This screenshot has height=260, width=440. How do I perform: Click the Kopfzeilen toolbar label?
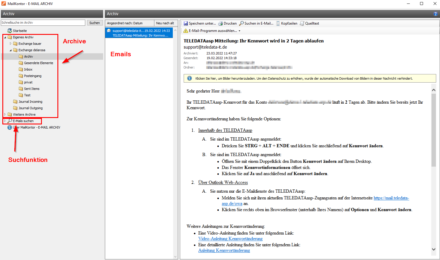tap(289, 23)
